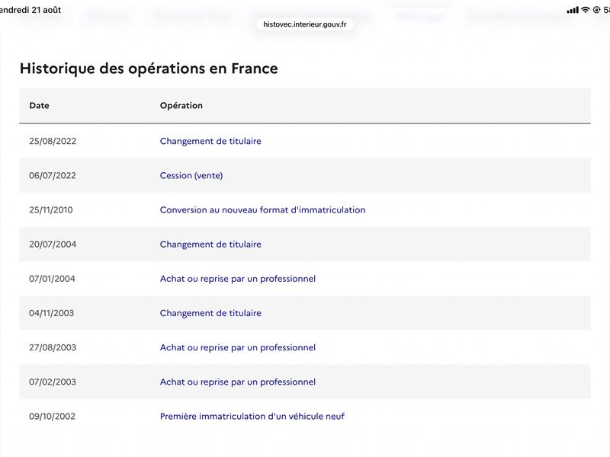Screen dimensions: 610x457
Task: Open the 04/11/2003 Changement de titulaire link
Action: (210, 313)
